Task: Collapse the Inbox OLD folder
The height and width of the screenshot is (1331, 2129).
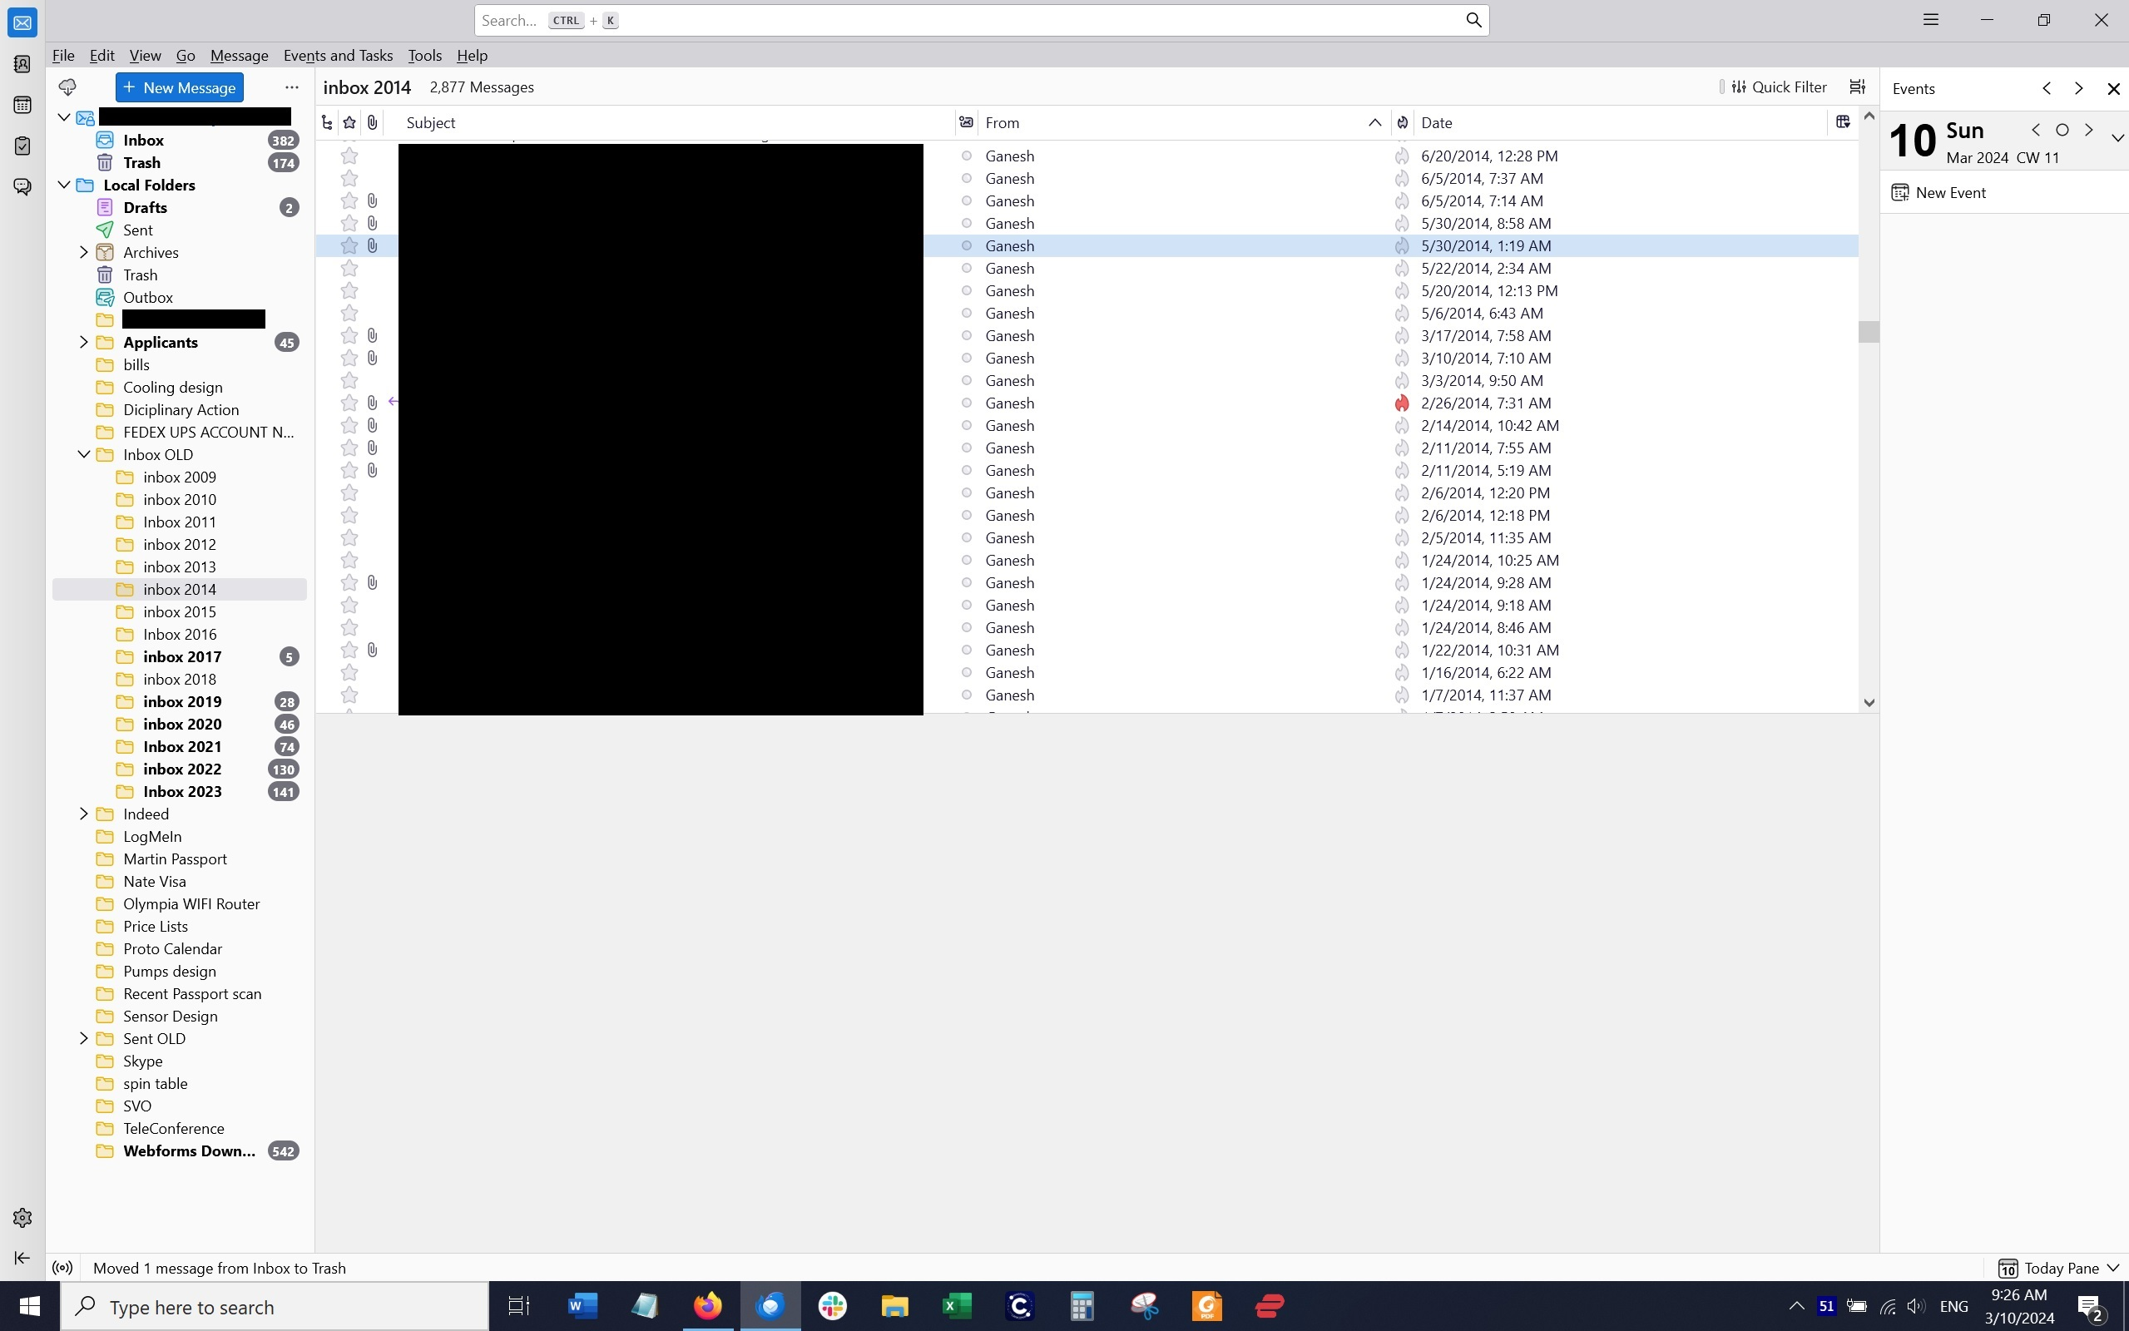Action: 83,454
